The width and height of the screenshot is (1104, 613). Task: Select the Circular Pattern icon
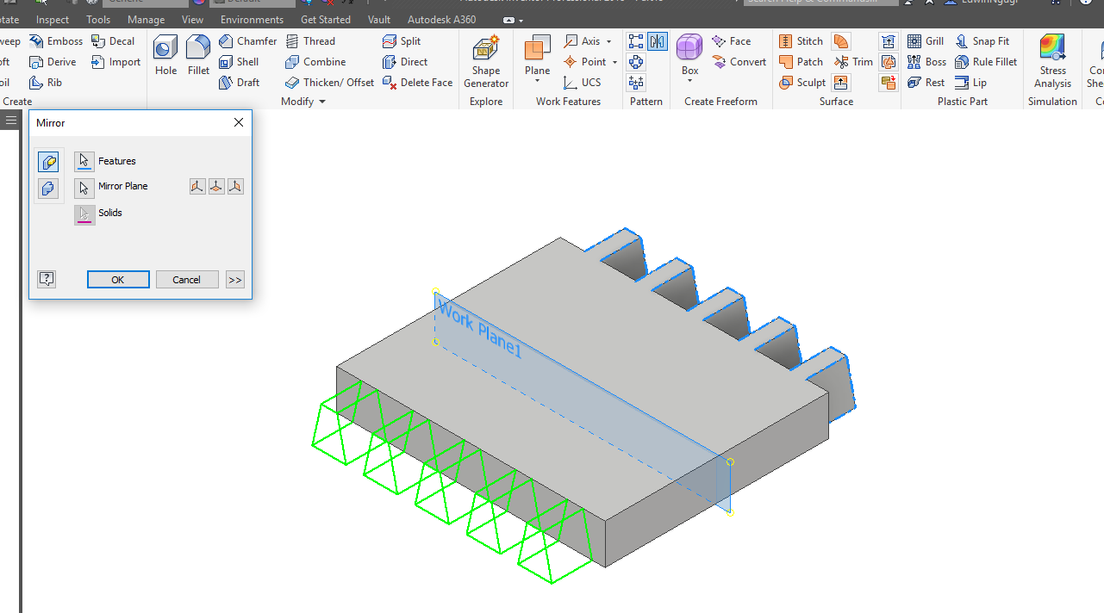(636, 62)
